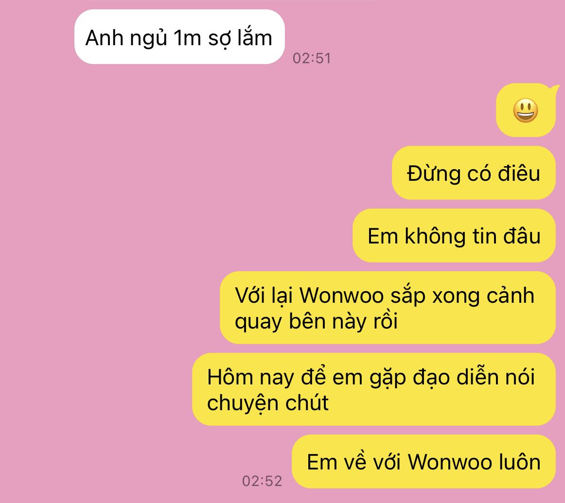This screenshot has height=503, width=565.
Task: Tap the "Hôm nay để em gặp đạo diễn" message
Action: [373, 389]
